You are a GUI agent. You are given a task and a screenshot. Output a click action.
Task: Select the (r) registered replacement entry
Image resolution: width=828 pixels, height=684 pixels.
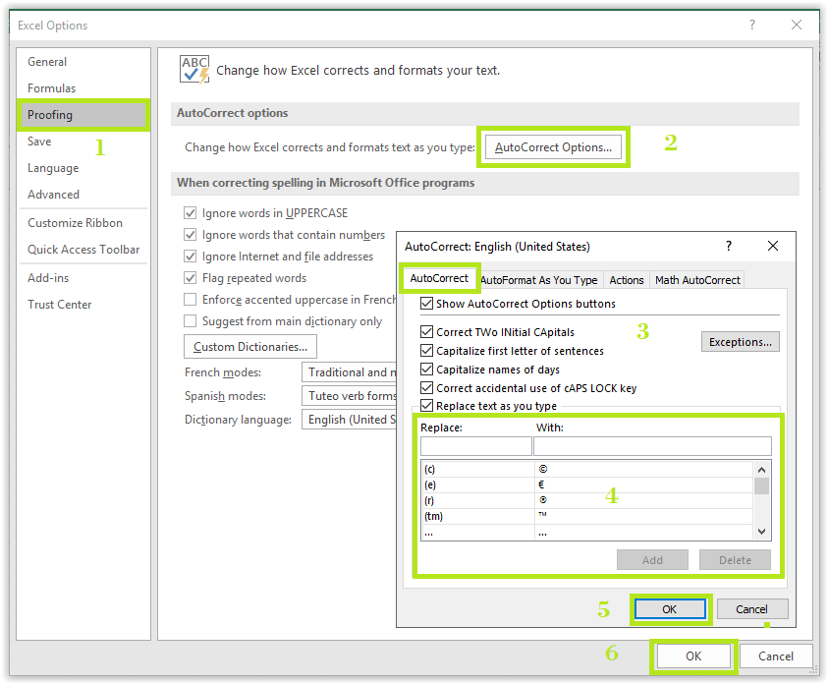(587, 501)
